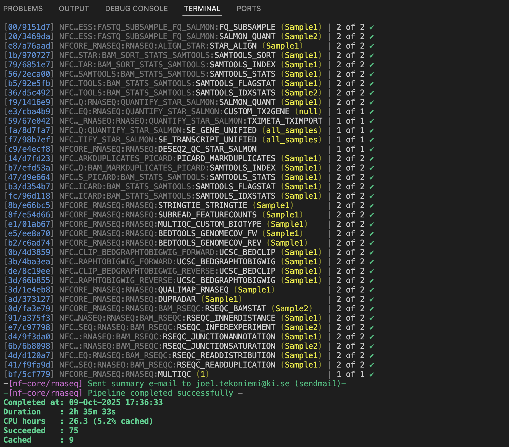
Task: Open the PORTS tab
Action: point(248,9)
